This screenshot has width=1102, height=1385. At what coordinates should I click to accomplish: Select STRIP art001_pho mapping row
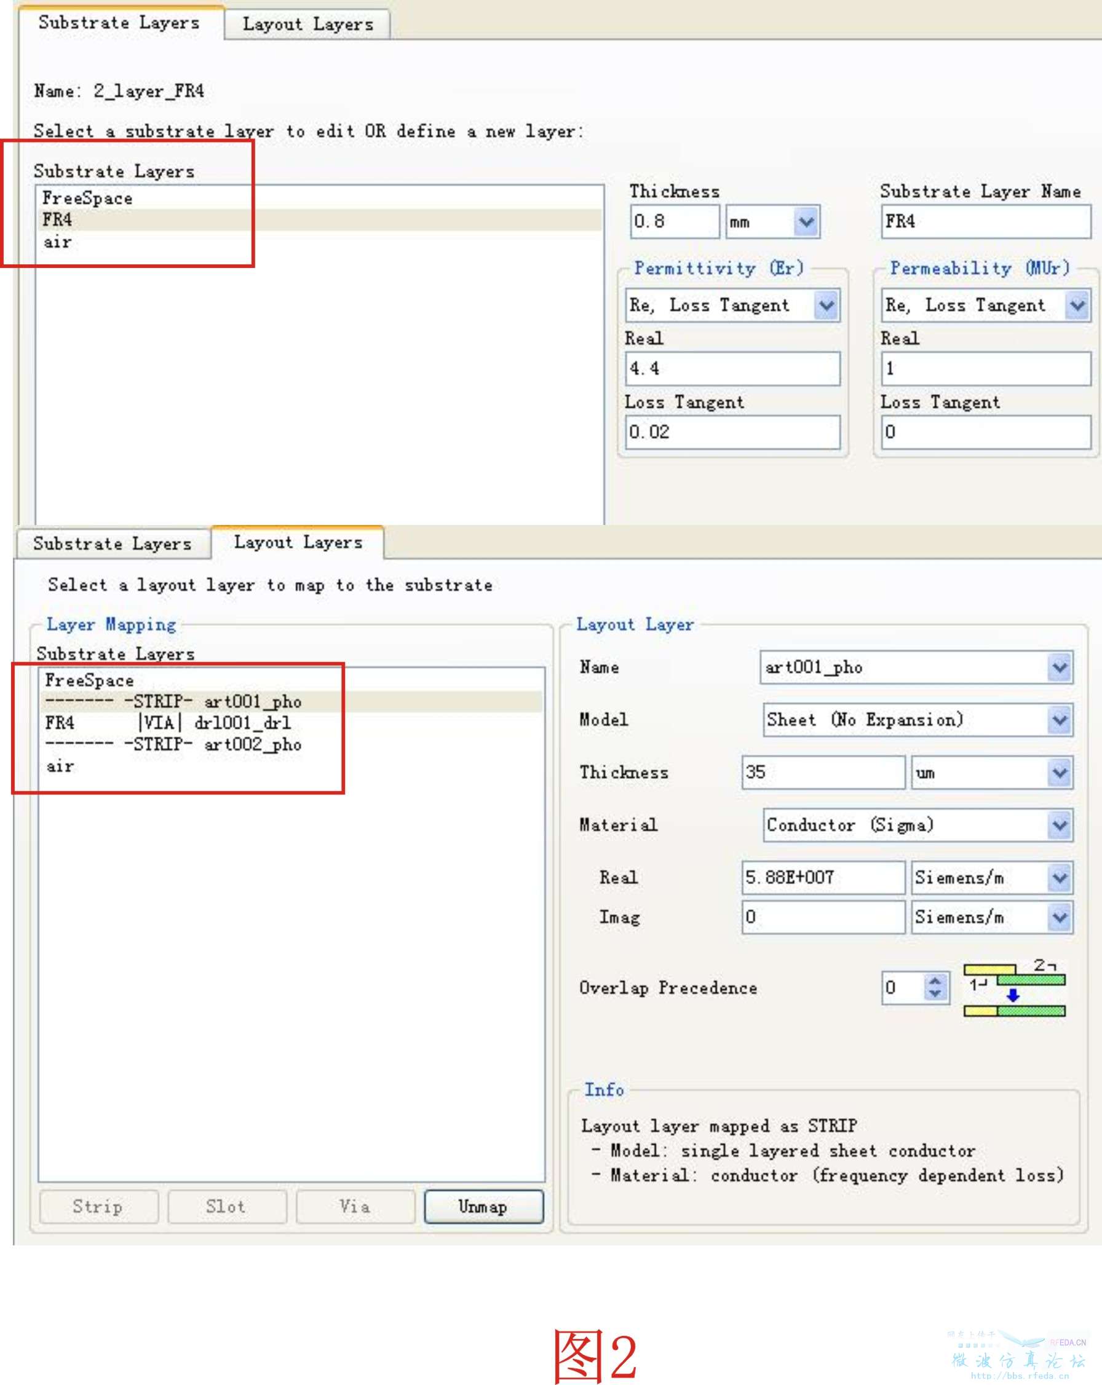point(291,701)
